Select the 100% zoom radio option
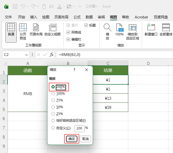 53,94
